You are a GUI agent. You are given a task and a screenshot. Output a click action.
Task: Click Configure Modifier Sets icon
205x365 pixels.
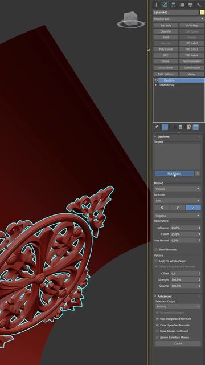[188, 127]
